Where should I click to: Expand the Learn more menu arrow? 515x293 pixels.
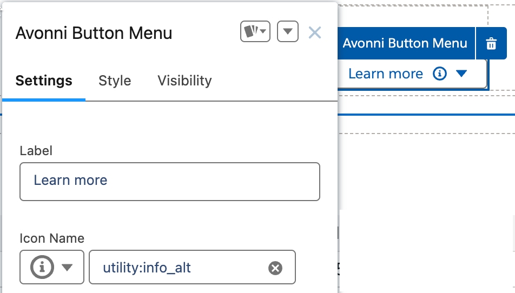pos(461,74)
